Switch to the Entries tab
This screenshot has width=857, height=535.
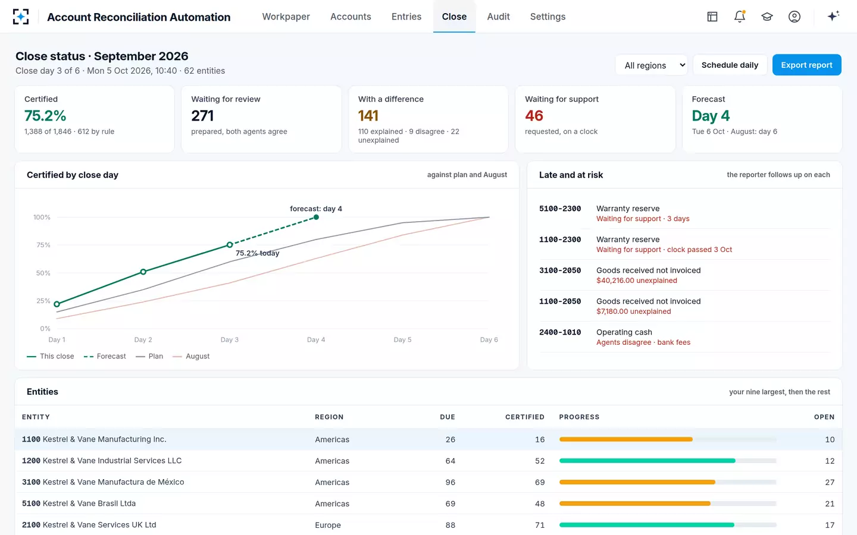click(x=406, y=17)
